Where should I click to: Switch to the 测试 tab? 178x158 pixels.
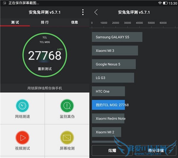point(15,22)
